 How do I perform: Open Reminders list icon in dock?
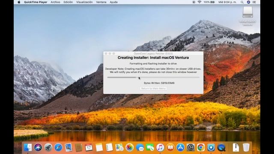tap(109, 148)
